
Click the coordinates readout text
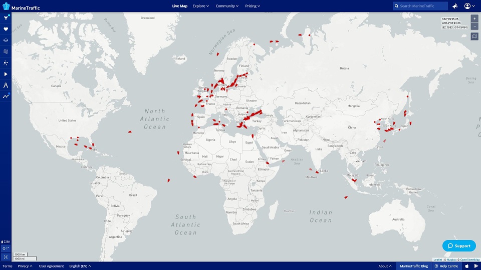click(454, 23)
